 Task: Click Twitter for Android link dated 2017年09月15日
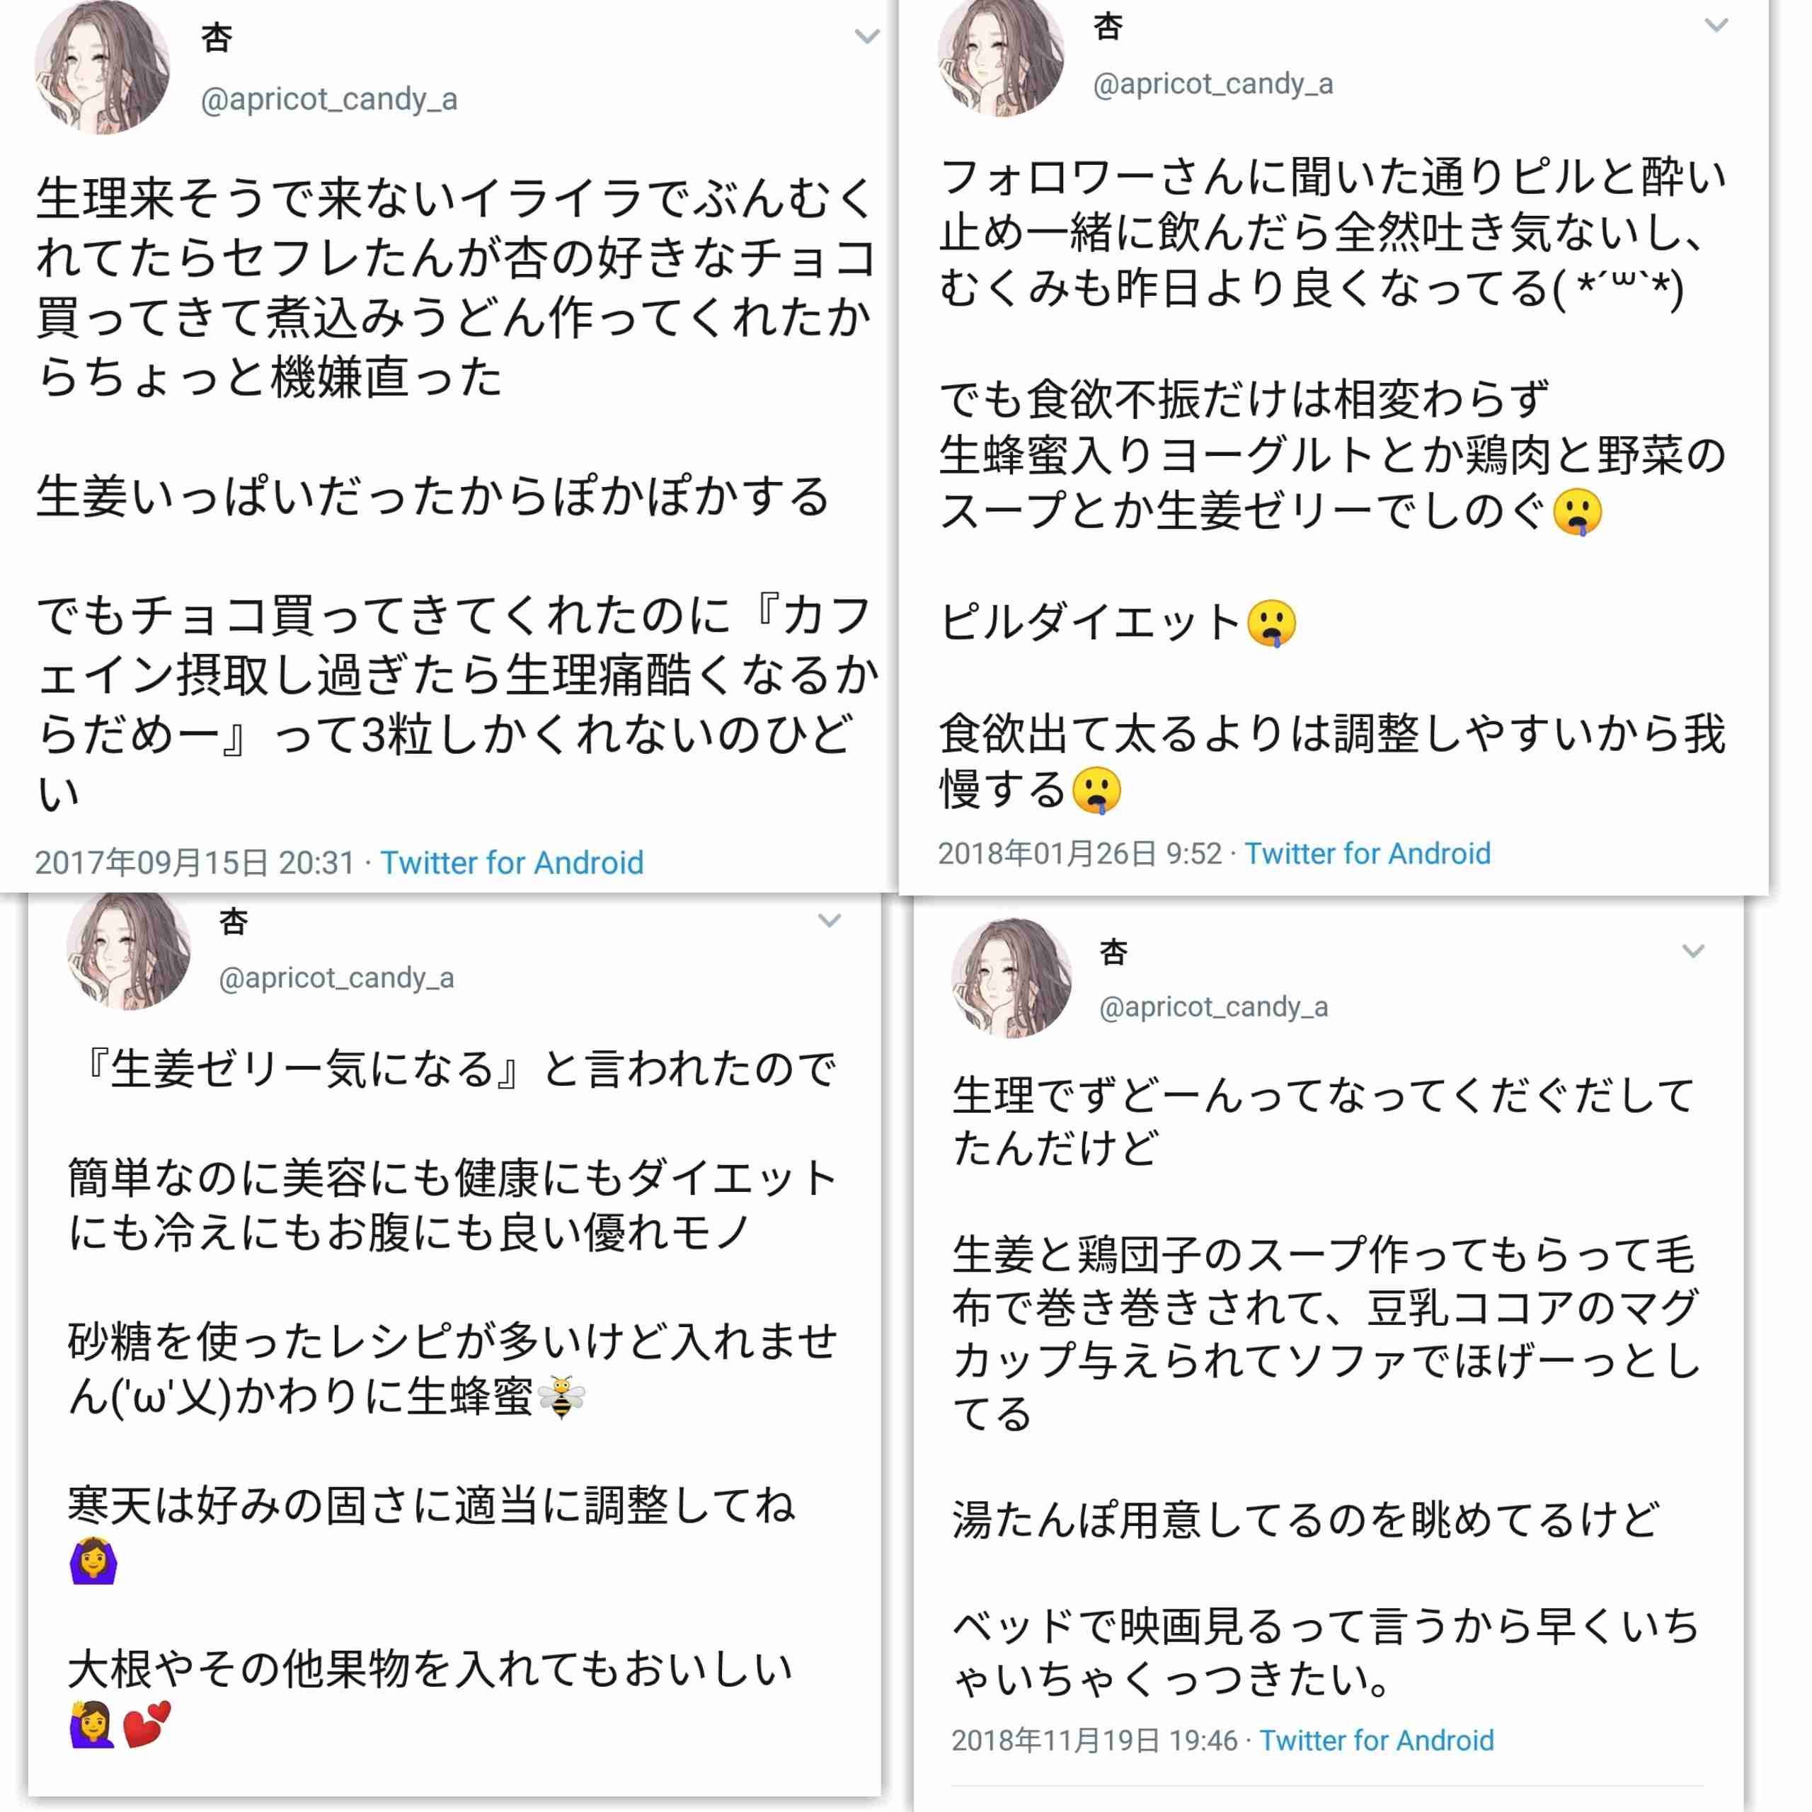tap(511, 863)
